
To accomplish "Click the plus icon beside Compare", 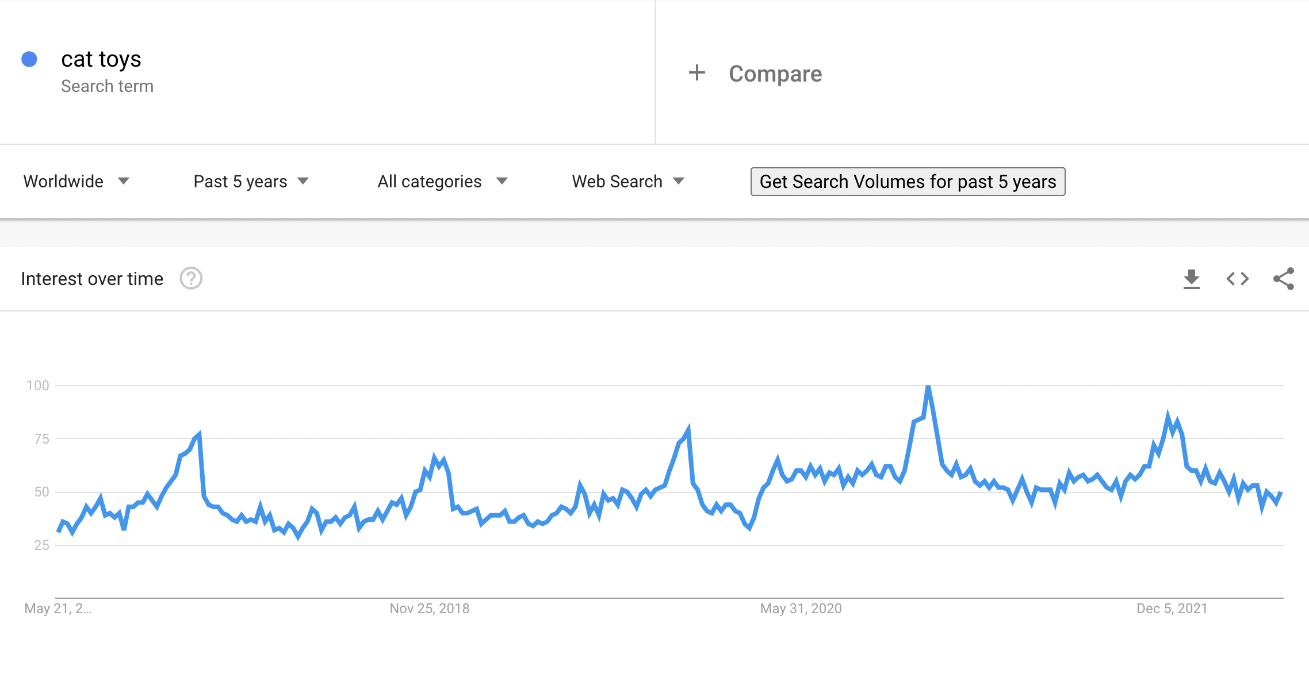I will (697, 73).
